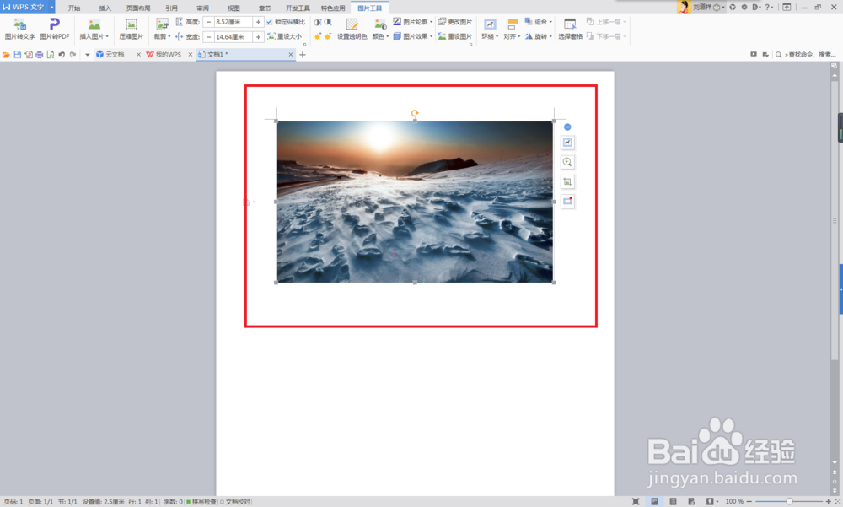
Task: Click the magnifier button beside the image
Action: 567,163
